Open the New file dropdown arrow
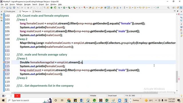The height and width of the screenshot is (103, 183). point(5,8)
